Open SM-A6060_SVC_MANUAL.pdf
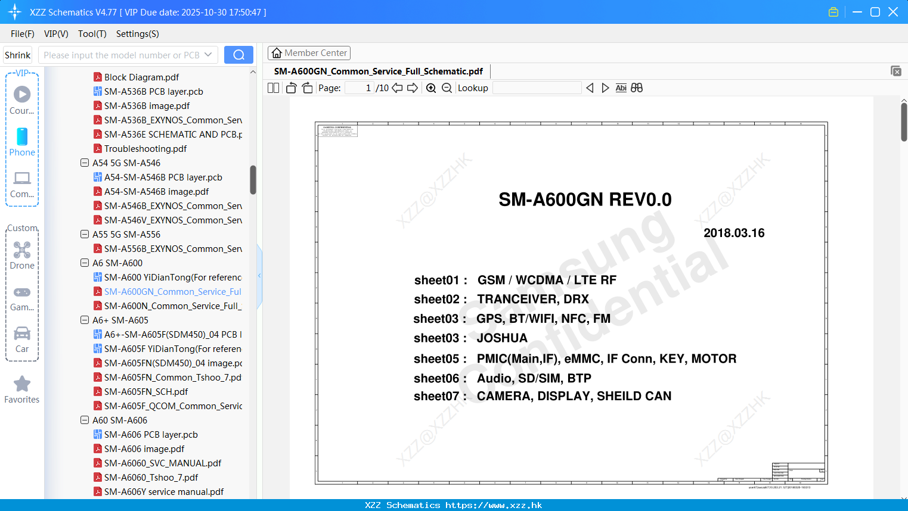908x511 pixels. [157, 463]
